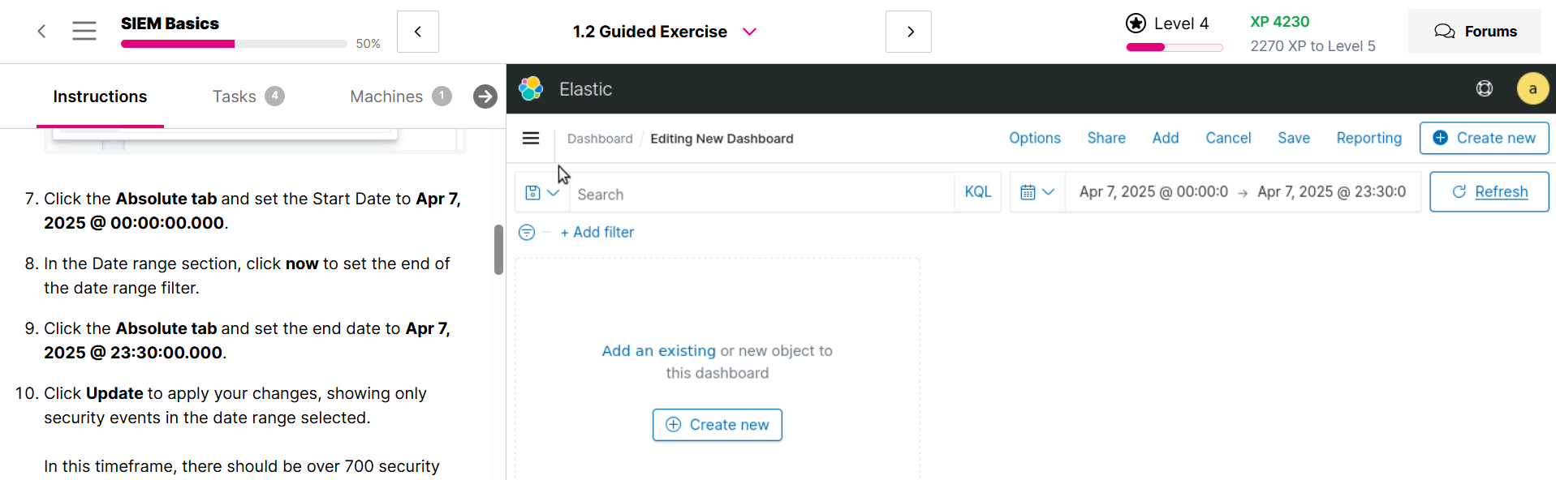Open Elastic navigation menu toggle
This screenshot has height=480, width=1556.
531,139
